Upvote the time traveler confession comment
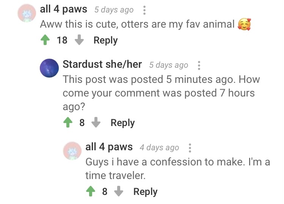 [91, 192]
